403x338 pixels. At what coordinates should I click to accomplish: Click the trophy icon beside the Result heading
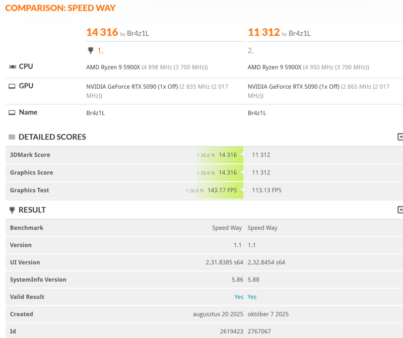(x=12, y=210)
